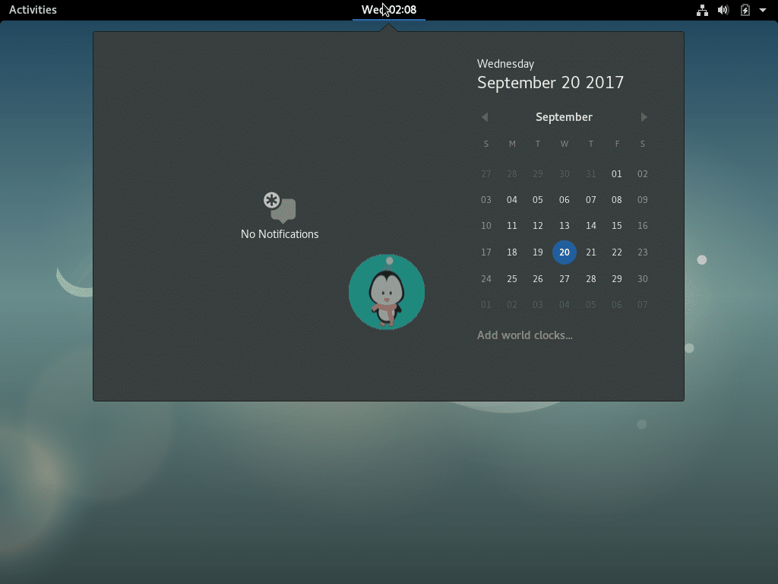The height and width of the screenshot is (584, 778).
Task: Click the highlighted today circle on date 20
Action: [x=565, y=252]
